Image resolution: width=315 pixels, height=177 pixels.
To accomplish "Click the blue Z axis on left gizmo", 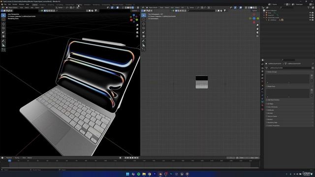I will point(134,15).
